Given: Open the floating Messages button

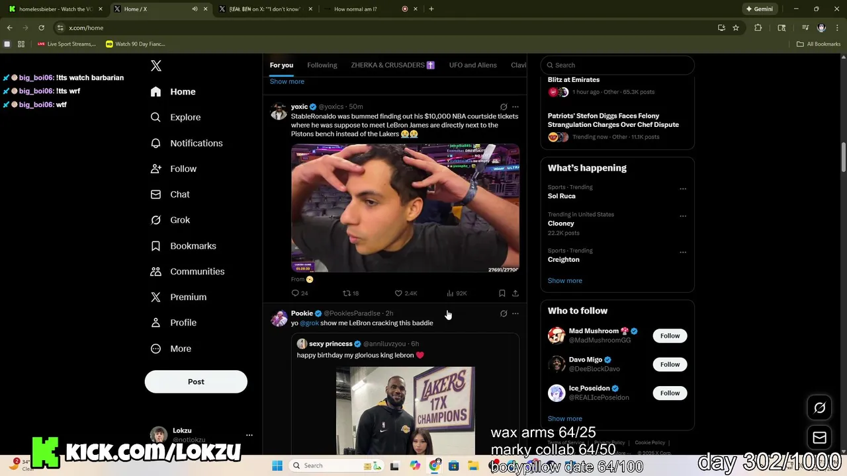Looking at the screenshot, I should click(x=819, y=438).
